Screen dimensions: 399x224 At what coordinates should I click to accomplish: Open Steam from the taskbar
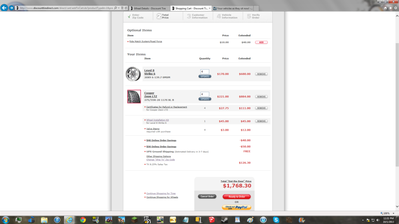pyautogui.click(x=224, y=220)
